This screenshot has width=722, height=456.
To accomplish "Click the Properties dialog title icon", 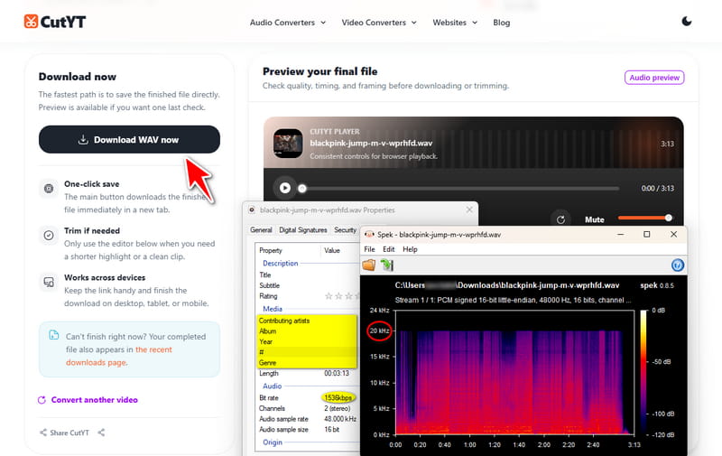I will click(x=252, y=209).
